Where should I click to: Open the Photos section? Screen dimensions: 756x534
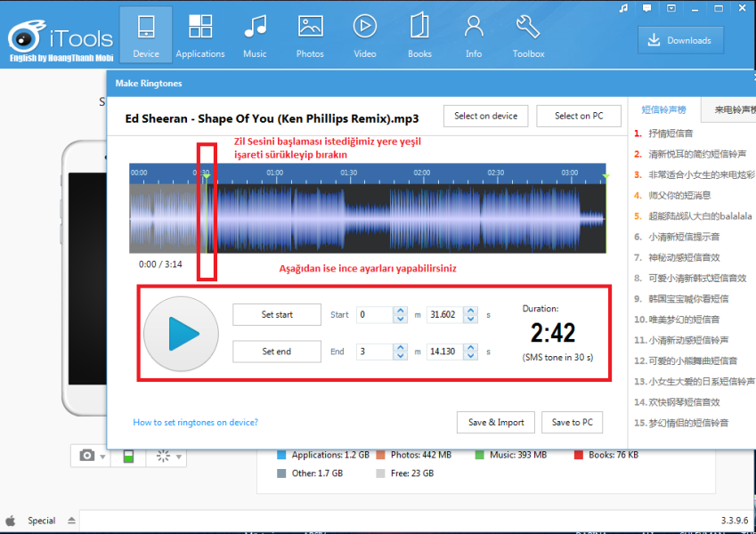310,36
